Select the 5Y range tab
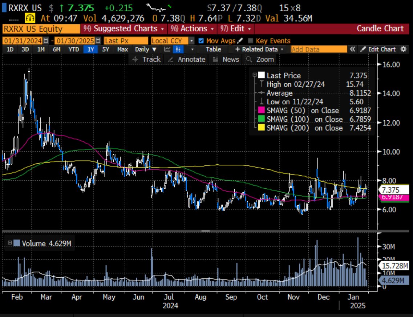 click(x=106, y=49)
